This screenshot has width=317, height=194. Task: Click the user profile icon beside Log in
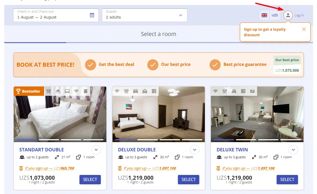click(x=288, y=15)
